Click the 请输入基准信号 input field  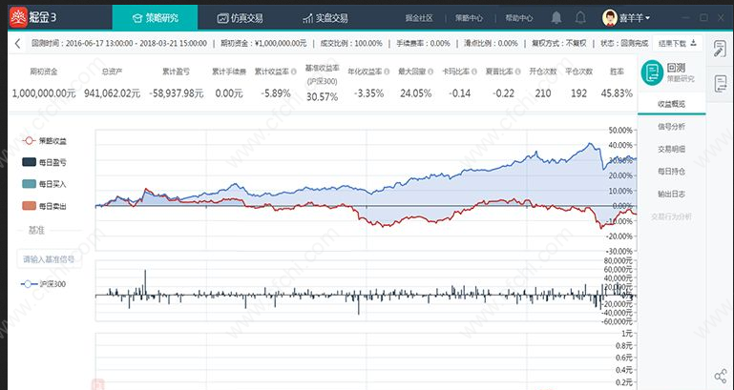[x=49, y=258]
